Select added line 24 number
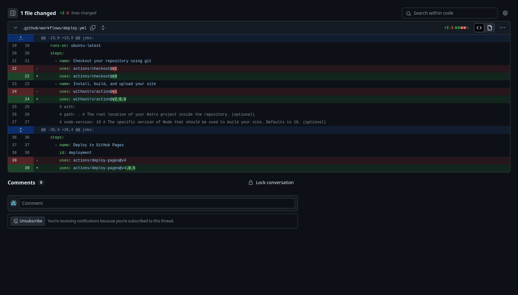The image size is (518, 295). (27, 99)
